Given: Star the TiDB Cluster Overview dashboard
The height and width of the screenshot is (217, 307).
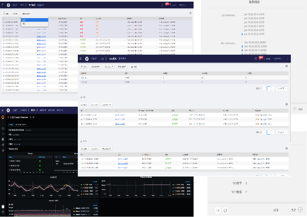Looking at the screenshot, I should (30, 117).
